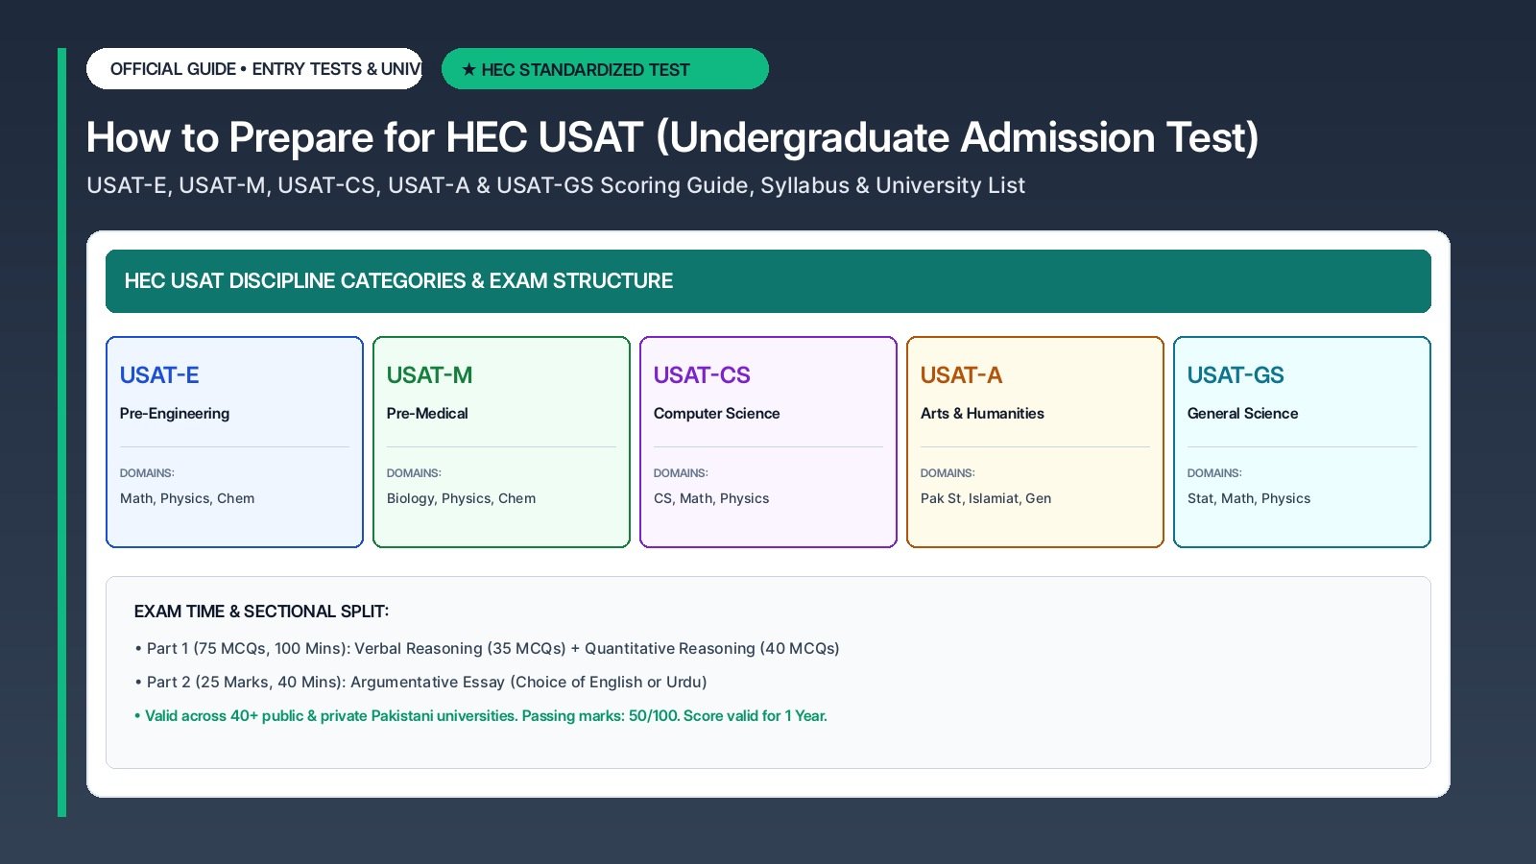The image size is (1536, 864).
Task: Select the 'CS, Math, Physics' domains text
Action: [x=711, y=498]
